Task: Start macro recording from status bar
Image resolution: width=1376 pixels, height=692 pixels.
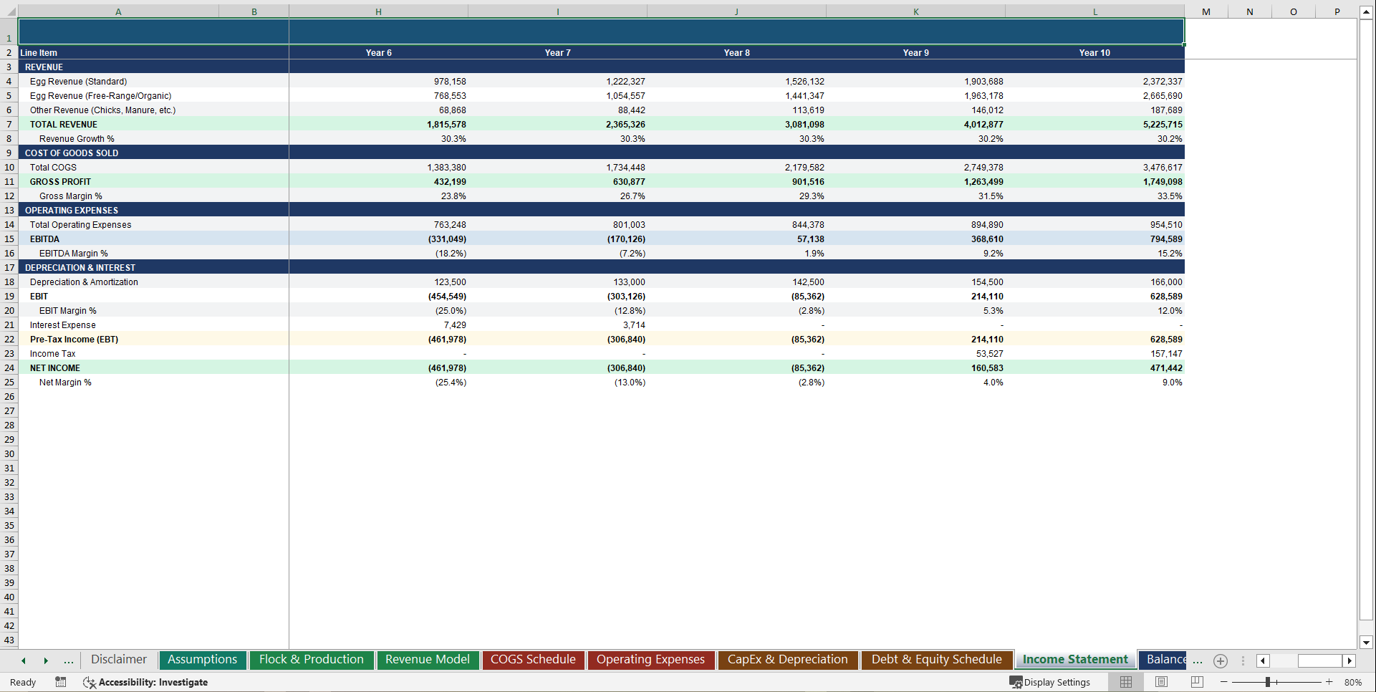Action: [61, 682]
